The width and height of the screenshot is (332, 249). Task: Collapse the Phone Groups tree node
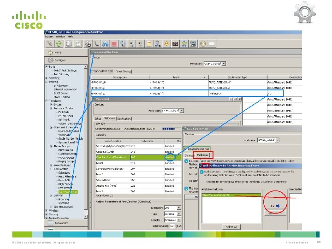[x=51, y=146]
